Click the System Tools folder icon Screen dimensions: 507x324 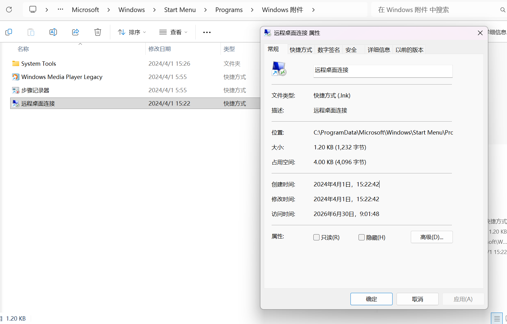pos(16,64)
